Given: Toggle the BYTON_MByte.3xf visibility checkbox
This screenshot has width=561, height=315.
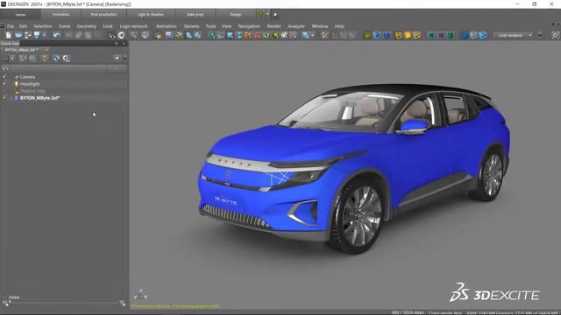Looking at the screenshot, I should (x=4, y=97).
